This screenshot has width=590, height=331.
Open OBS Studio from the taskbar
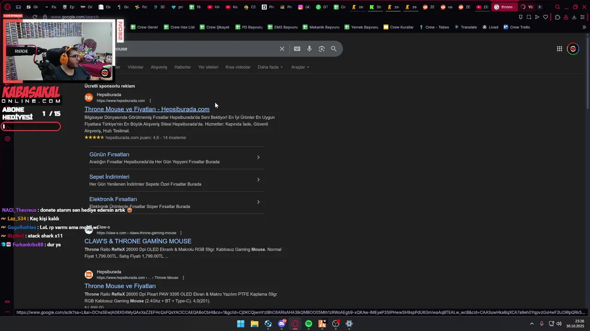click(336, 324)
